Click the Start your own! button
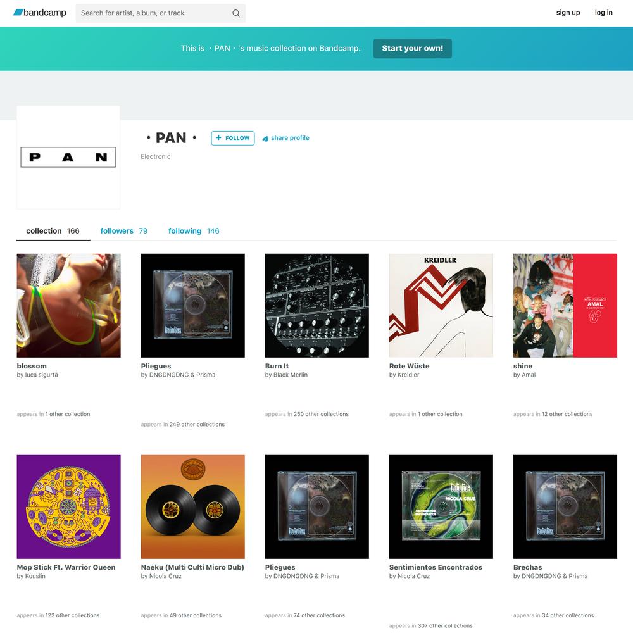The height and width of the screenshot is (633, 633). pos(413,49)
